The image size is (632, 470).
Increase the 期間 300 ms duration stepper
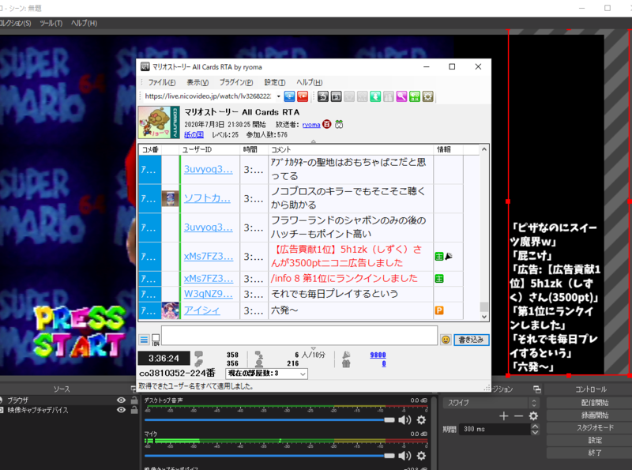click(x=535, y=427)
